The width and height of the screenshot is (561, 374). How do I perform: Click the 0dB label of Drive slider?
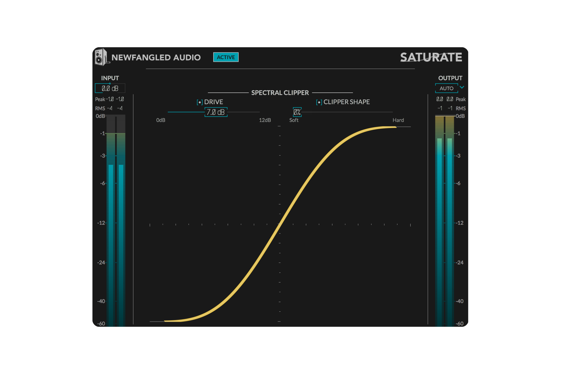(x=161, y=120)
